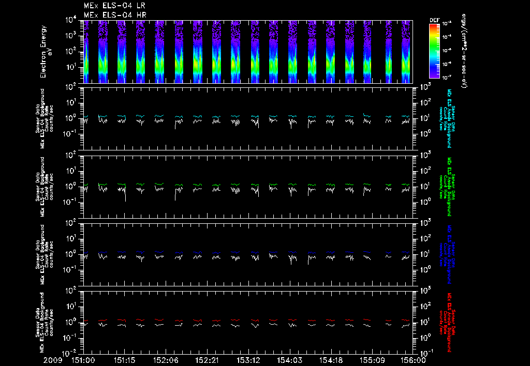Viewport: 530px width, 366px height.
Task: Click the "154:03" time tick label
Action: [290, 360]
